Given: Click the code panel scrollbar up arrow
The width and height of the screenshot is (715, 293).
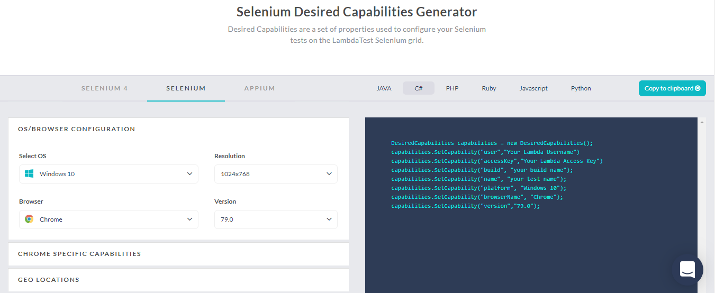Looking at the screenshot, I should (x=702, y=122).
